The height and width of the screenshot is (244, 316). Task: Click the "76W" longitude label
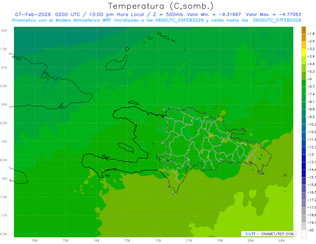click(34, 241)
